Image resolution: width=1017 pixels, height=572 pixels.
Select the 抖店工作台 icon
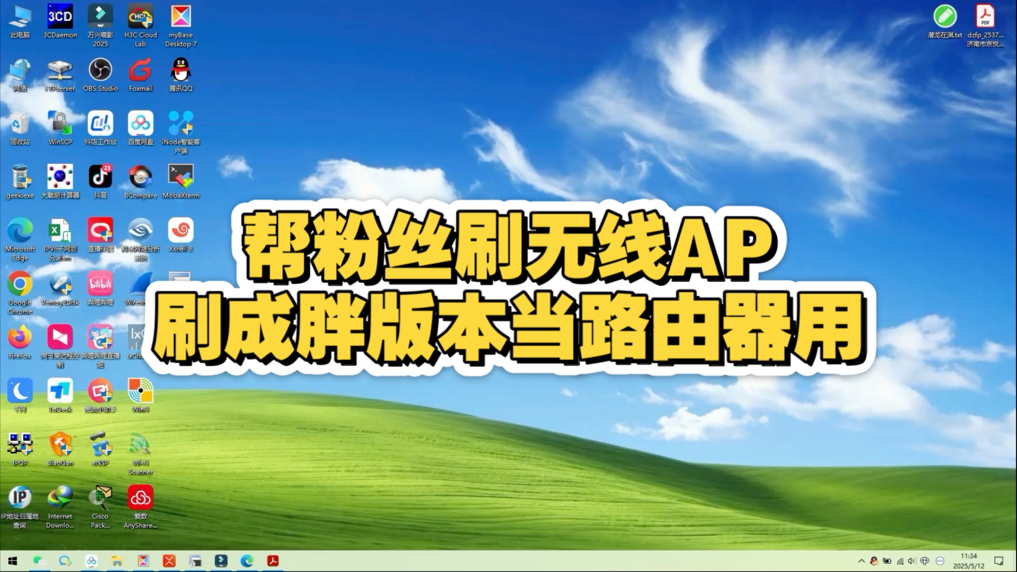100,128
